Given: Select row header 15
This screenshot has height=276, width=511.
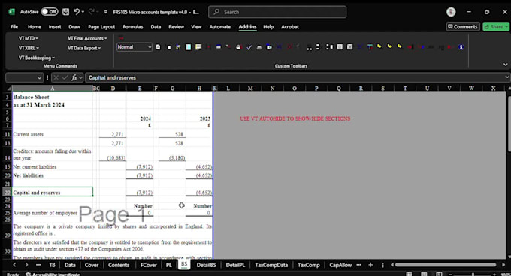Looking at the screenshot, I should coord(8,166).
